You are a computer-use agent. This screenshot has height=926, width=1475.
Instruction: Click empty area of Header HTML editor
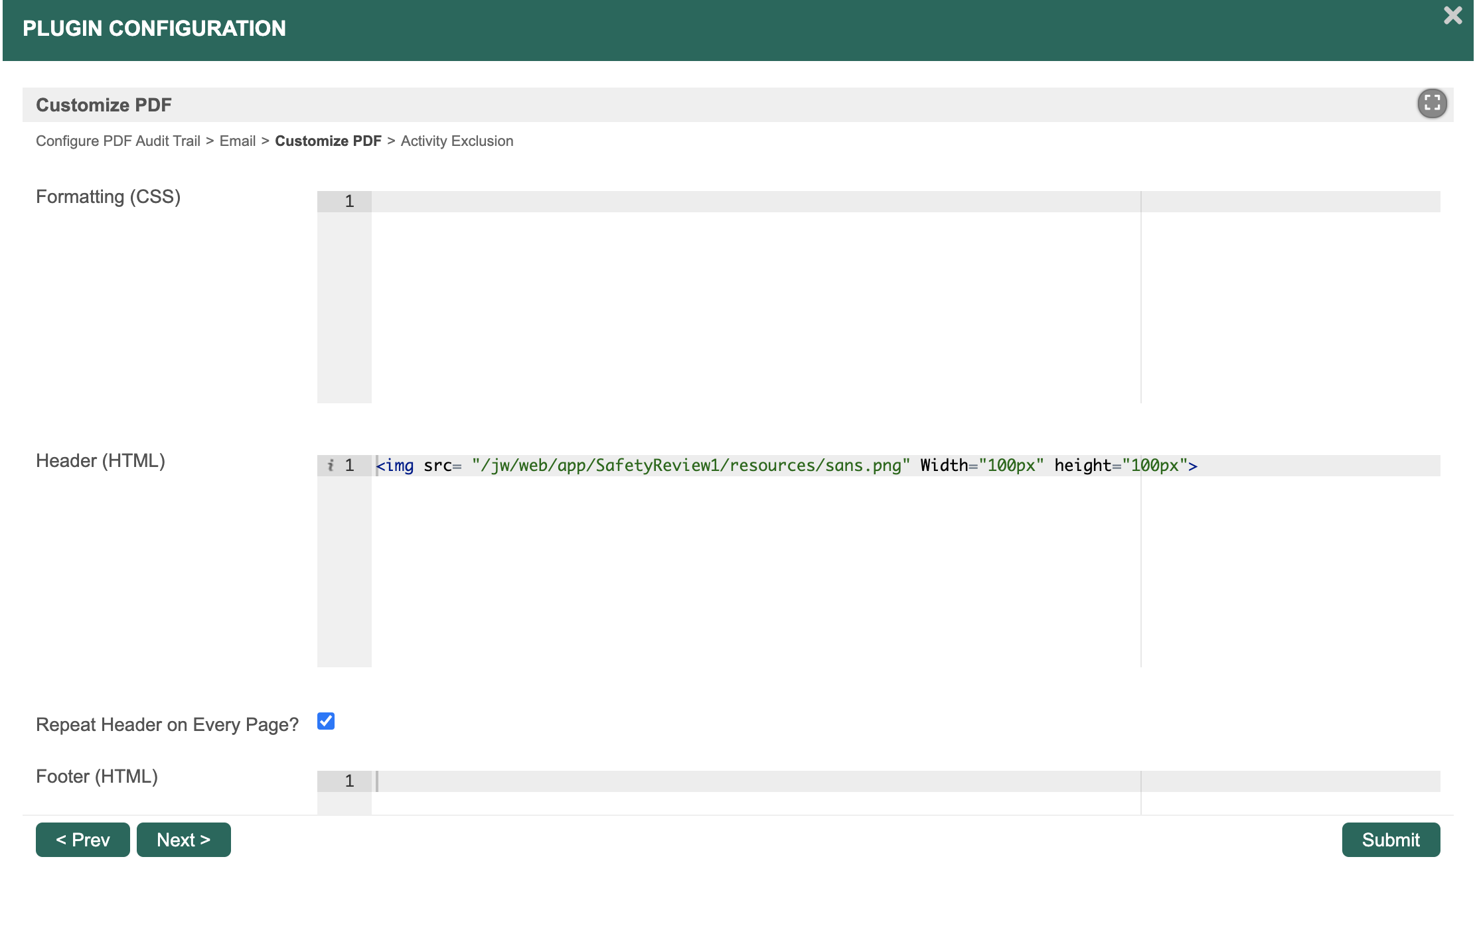[x=730, y=570]
